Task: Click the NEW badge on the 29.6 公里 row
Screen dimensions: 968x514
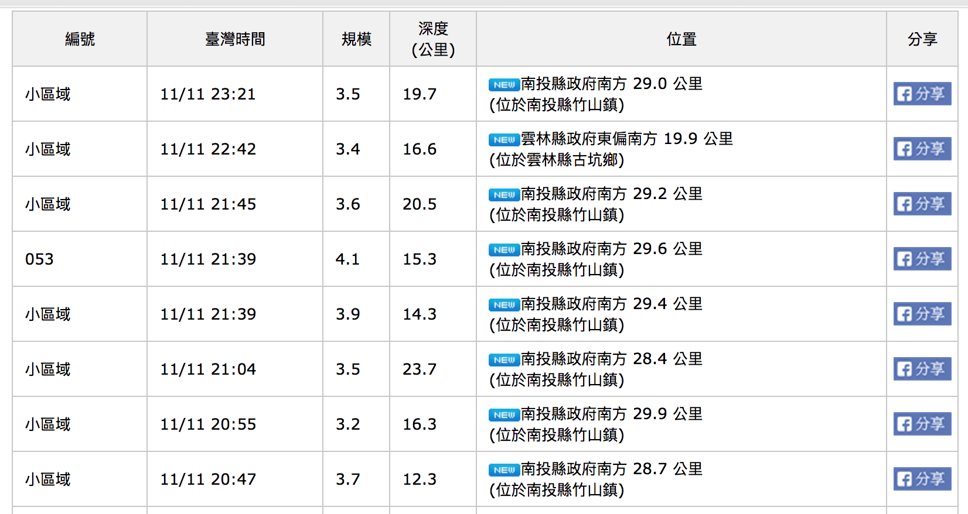Action: click(504, 250)
